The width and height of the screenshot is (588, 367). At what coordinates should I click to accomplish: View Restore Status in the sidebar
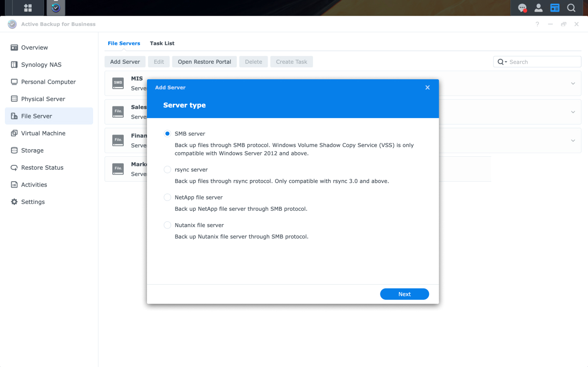point(40,167)
